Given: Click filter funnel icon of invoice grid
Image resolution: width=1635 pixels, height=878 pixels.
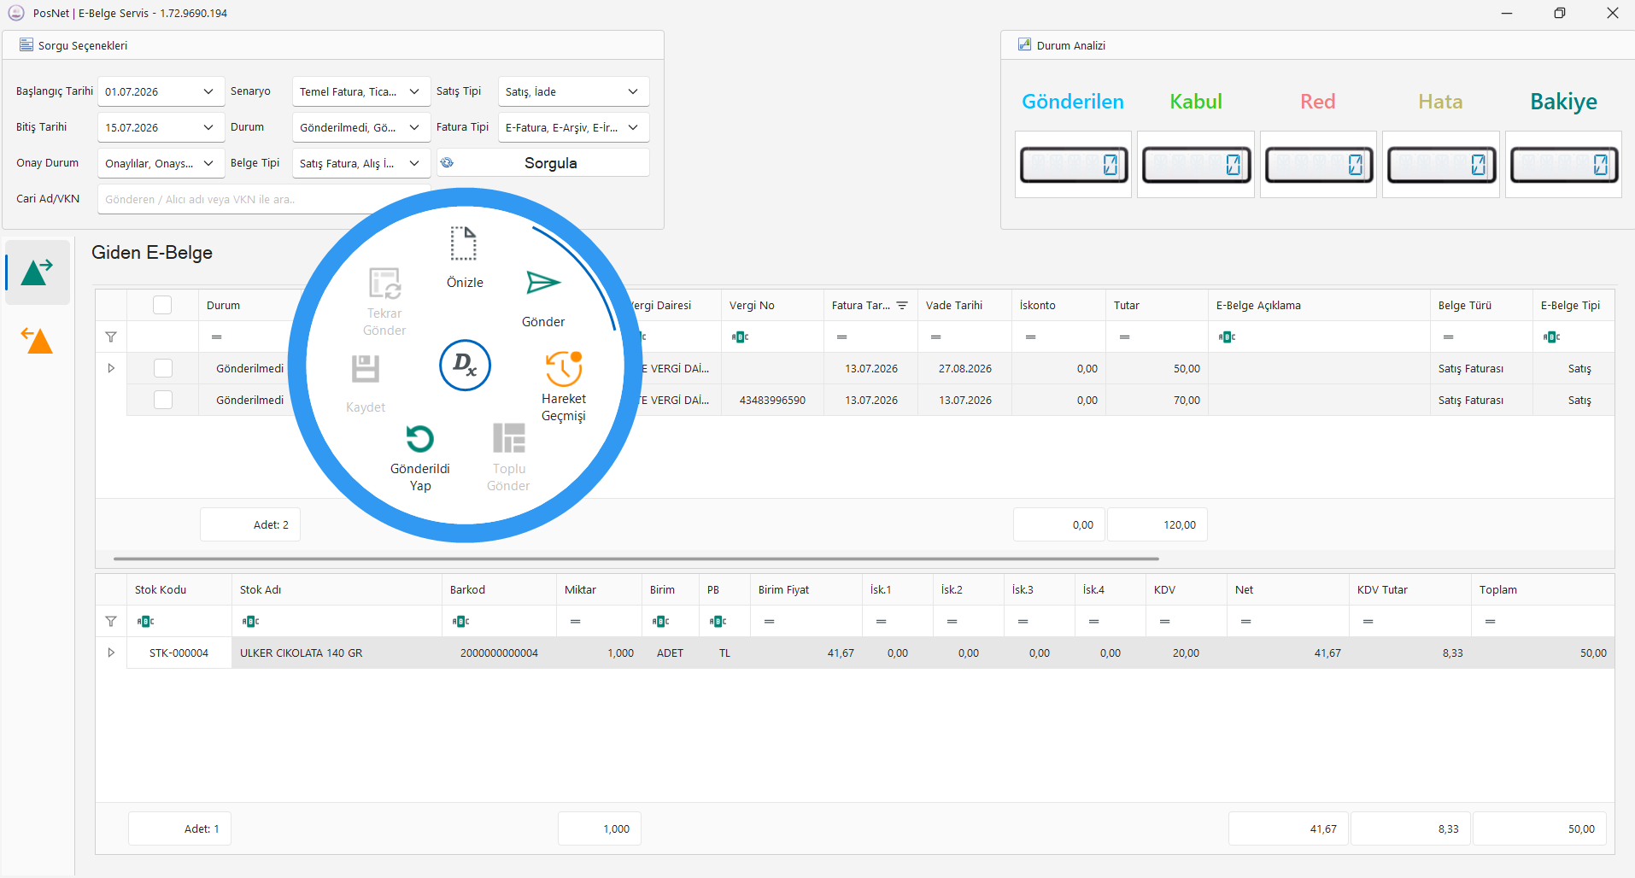Looking at the screenshot, I should [x=111, y=337].
